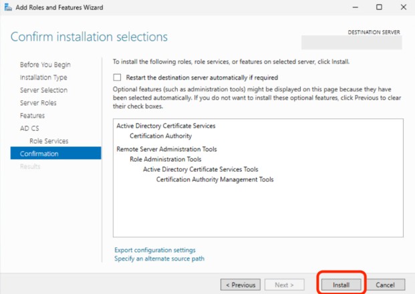Go to Before You Begin step

coord(45,65)
